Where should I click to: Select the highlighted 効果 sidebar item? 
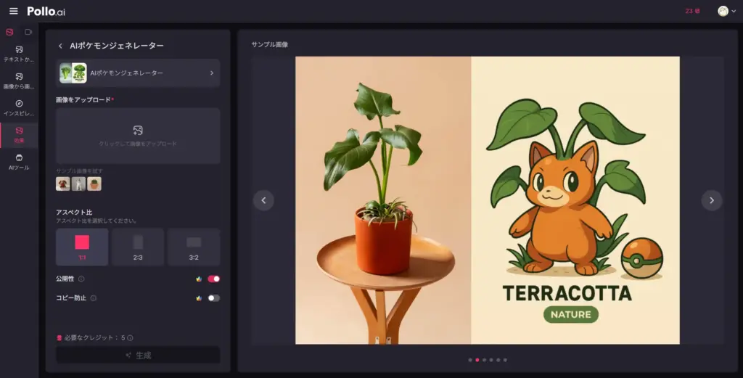[x=19, y=135]
